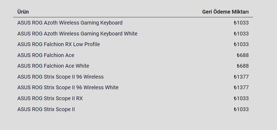Click the ₺1033 amount for Falchion RX Low Profile

pos(241,44)
